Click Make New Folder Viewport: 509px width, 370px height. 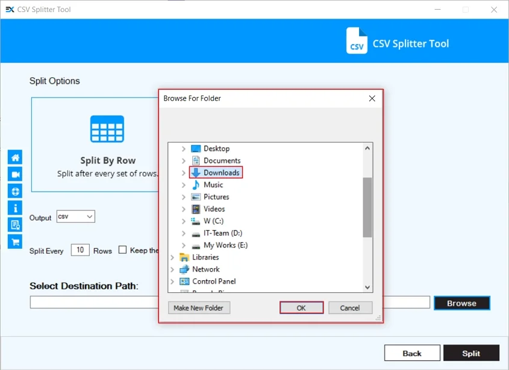click(x=199, y=307)
